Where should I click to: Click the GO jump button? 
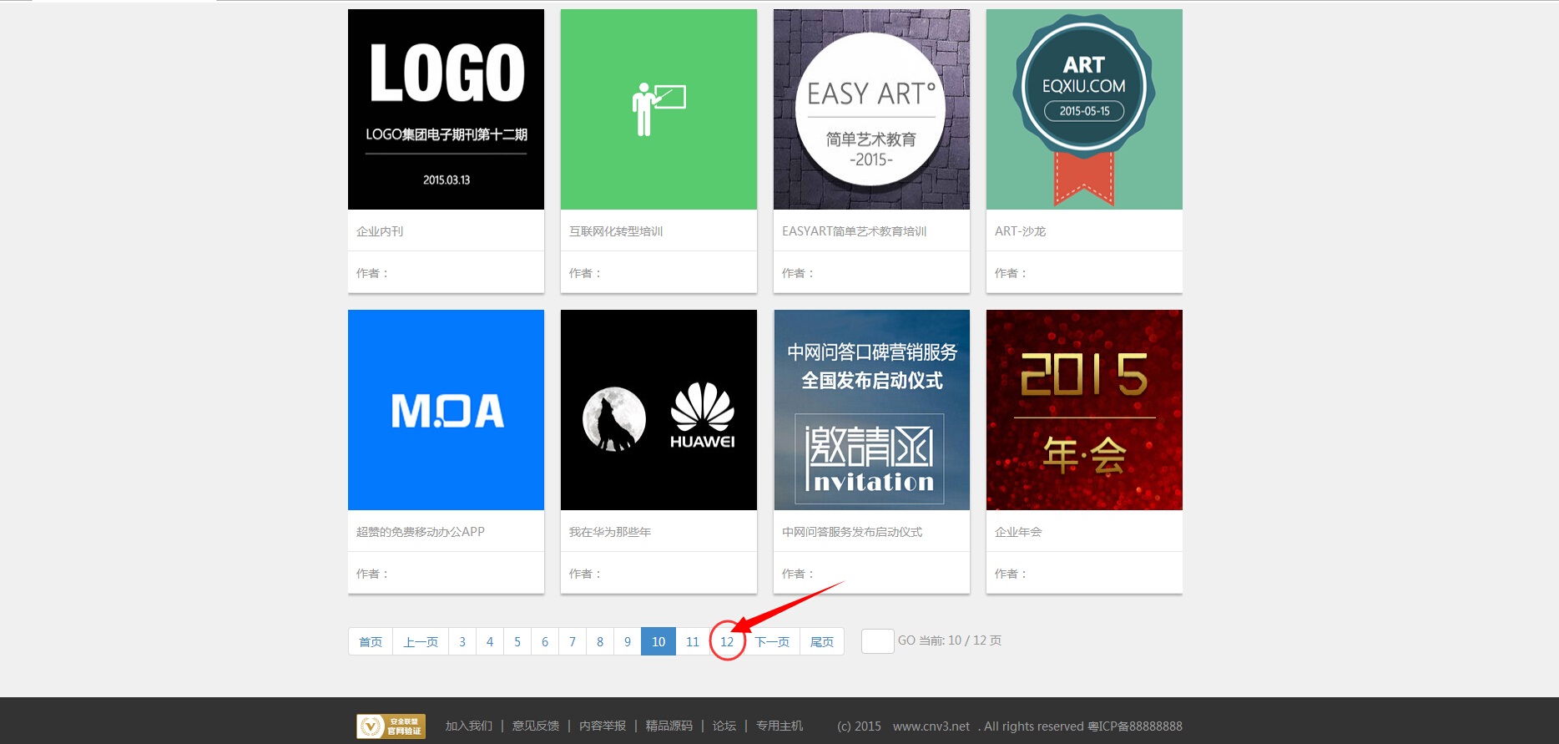(x=906, y=640)
